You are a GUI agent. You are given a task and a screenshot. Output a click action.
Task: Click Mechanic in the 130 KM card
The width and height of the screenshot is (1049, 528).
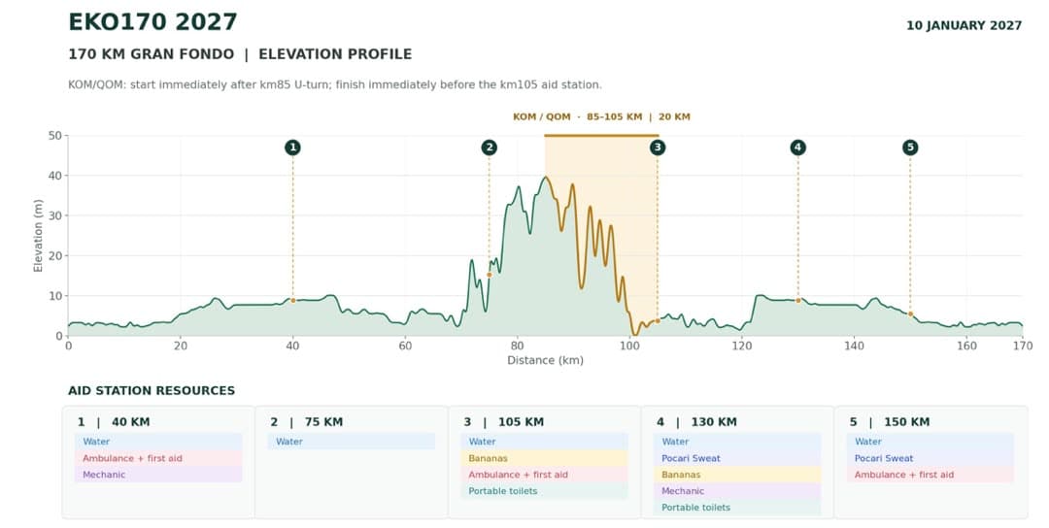tap(737, 490)
